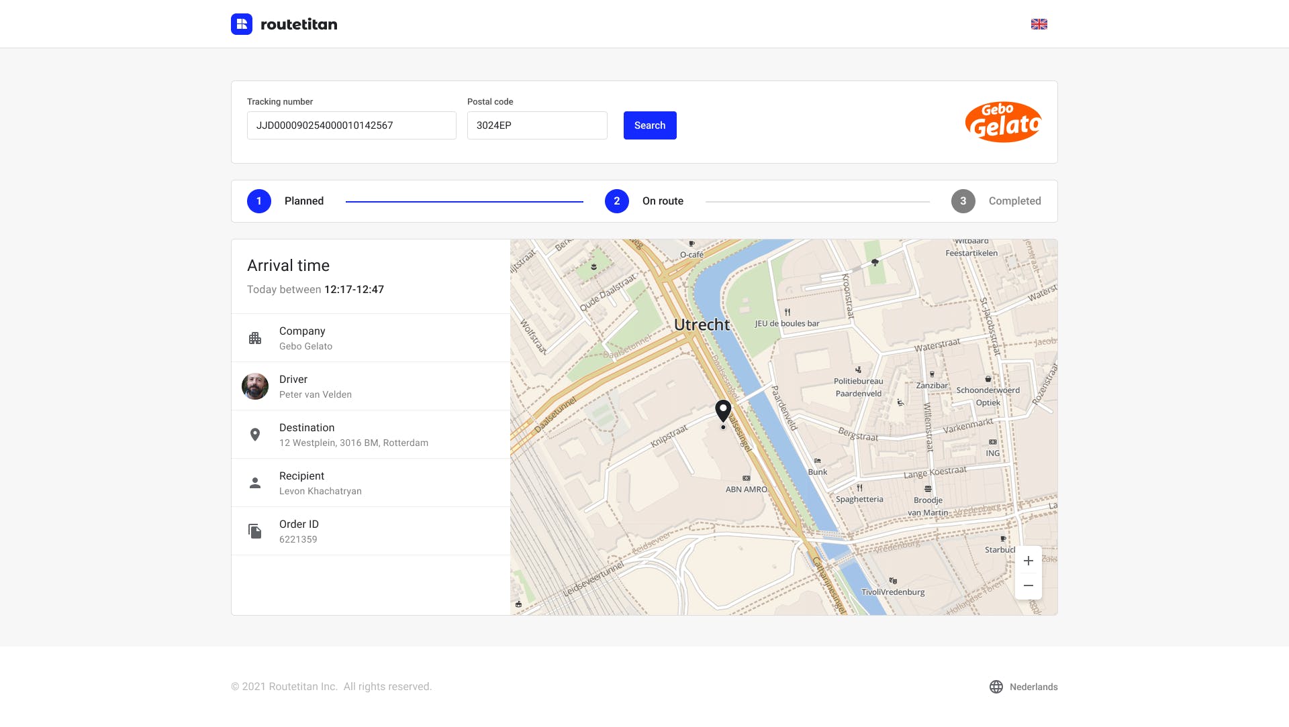Focus the Tracking number input field
The height and width of the screenshot is (727, 1289).
tap(352, 125)
